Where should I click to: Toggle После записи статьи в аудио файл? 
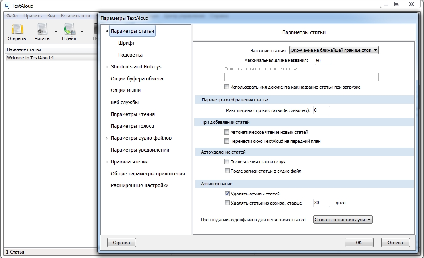(x=227, y=171)
